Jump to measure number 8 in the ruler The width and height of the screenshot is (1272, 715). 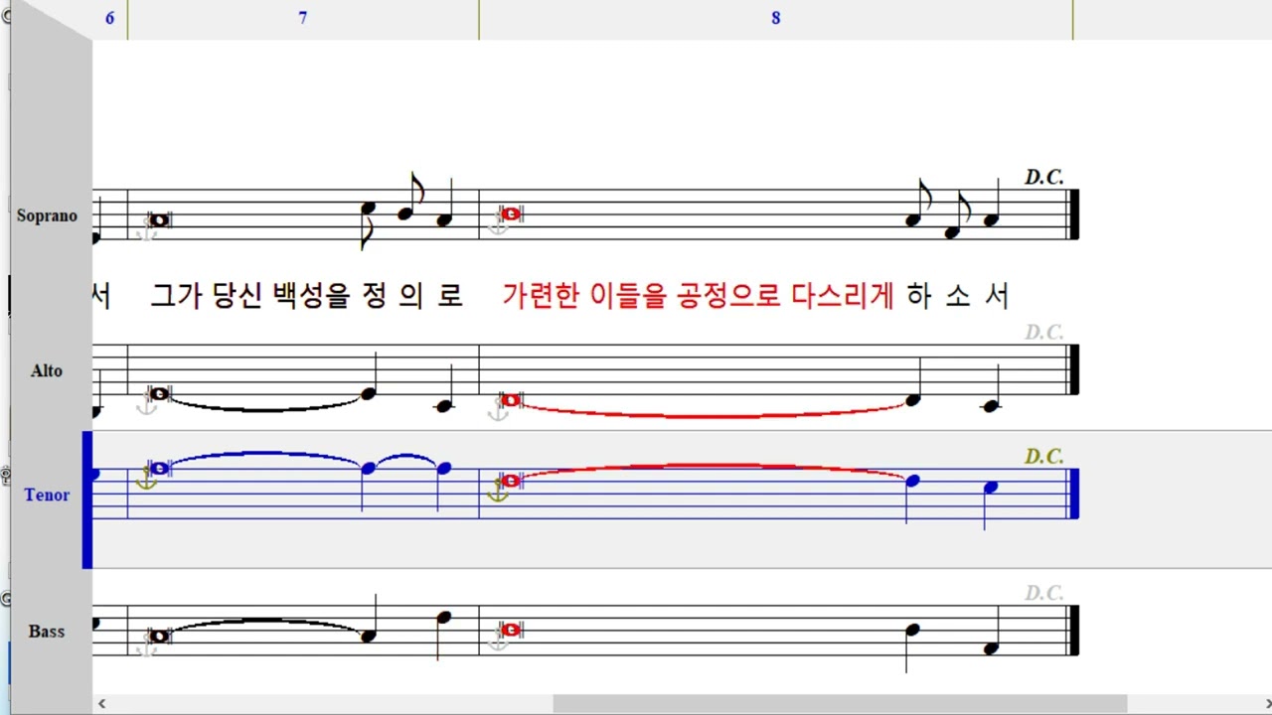(776, 18)
